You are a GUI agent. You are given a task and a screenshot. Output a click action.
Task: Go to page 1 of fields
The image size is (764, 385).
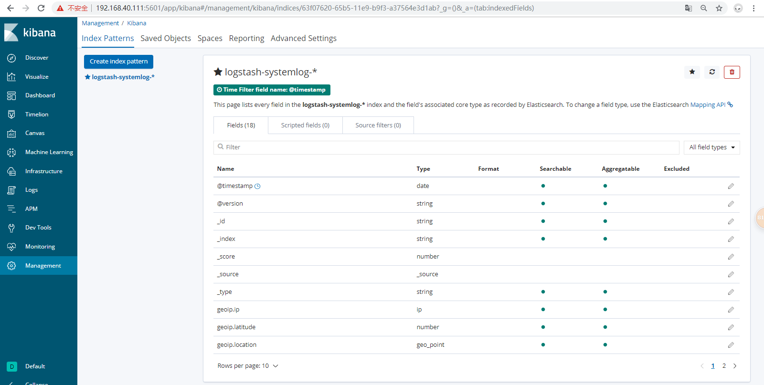pyautogui.click(x=713, y=366)
